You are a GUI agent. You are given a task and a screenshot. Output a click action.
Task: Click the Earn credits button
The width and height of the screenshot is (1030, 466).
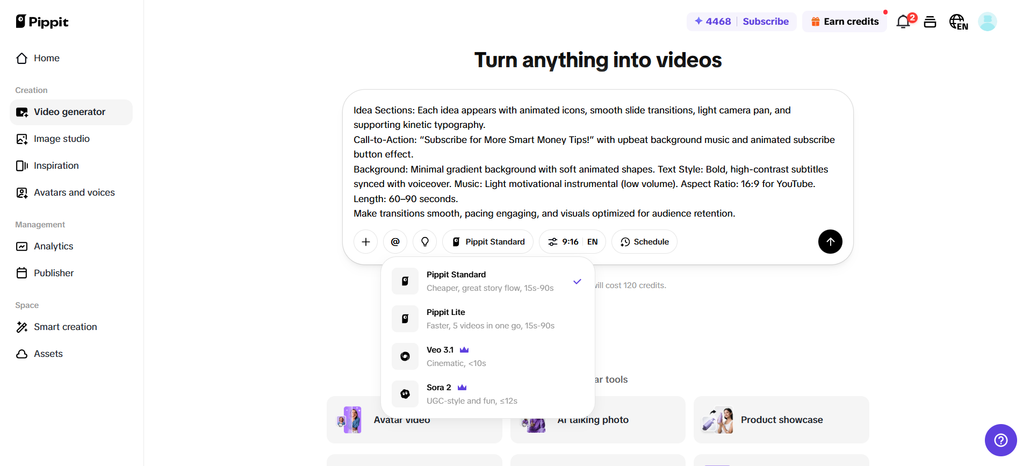click(x=845, y=21)
